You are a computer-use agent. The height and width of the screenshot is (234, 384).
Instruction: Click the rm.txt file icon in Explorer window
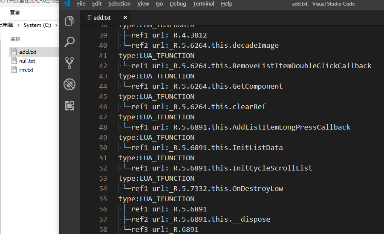(x=14, y=70)
